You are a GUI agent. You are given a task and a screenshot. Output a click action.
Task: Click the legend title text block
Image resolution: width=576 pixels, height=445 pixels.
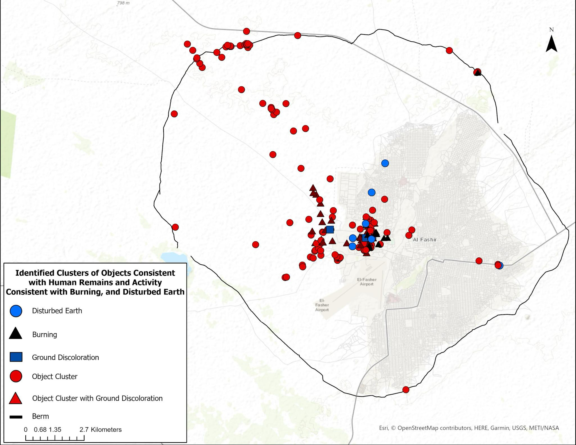pyautogui.click(x=95, y=282)
